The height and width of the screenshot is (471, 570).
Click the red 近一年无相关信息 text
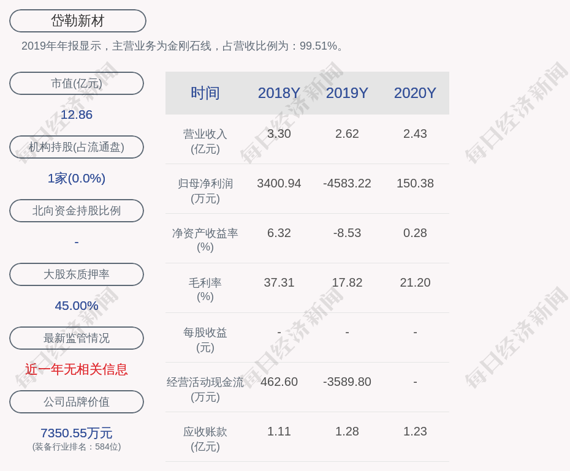pyautogui.click(x=77, y=369)
